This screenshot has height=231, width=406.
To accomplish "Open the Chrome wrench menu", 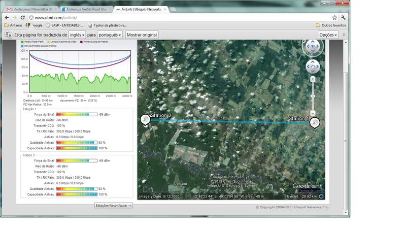I will point(343,18).
